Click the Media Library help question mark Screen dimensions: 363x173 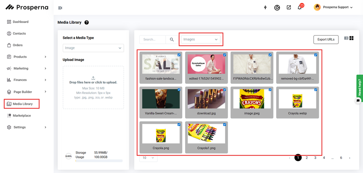pos(86,23)
